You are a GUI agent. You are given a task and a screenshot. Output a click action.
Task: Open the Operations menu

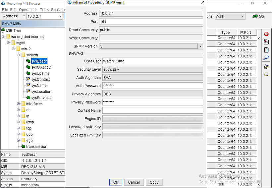(x=28, y=10)
